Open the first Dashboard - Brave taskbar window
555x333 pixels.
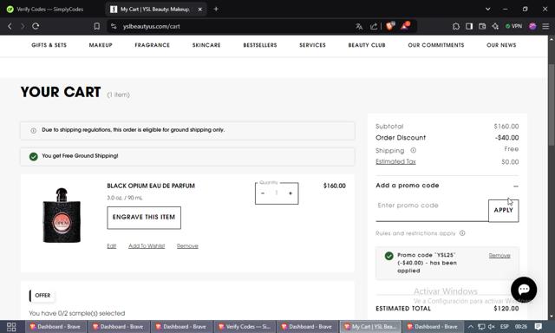click(x=55, y=327)
